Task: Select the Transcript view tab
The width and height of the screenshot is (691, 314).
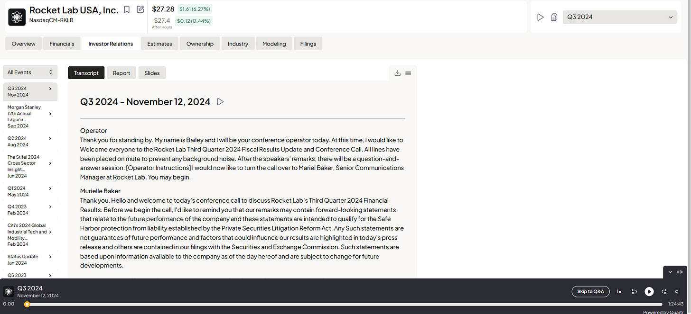Action: tap(86, 73)
